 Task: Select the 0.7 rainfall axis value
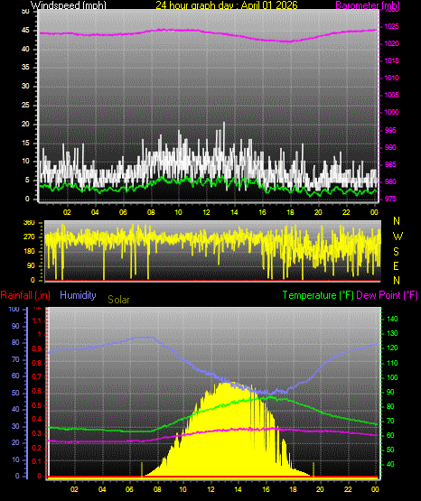(x=37, y=377)
